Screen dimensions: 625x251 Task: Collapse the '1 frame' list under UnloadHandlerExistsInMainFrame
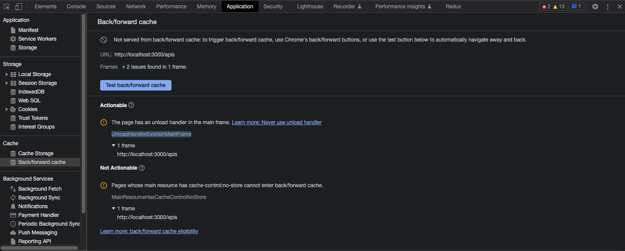point(114,146)
